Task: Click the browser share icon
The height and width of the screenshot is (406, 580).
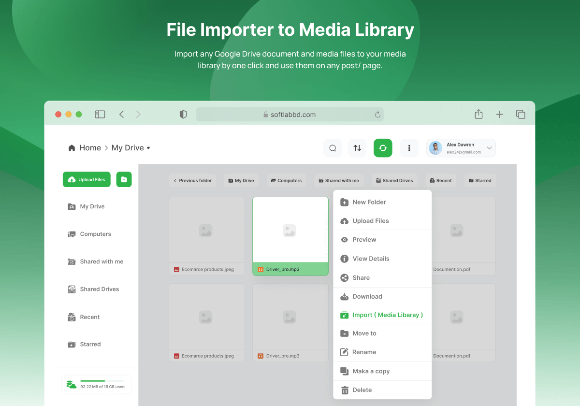Action: pos(478,115)
